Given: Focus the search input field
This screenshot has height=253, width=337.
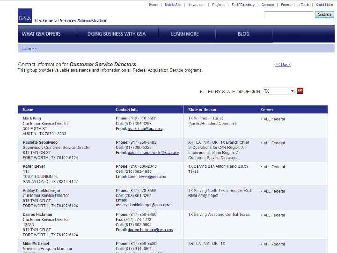Looking at the screenshot, I should coord(289,15).
